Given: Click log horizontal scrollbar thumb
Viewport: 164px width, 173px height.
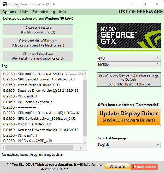Looking at the screenshot, I should pyautogui.click(x=39, y=148).
